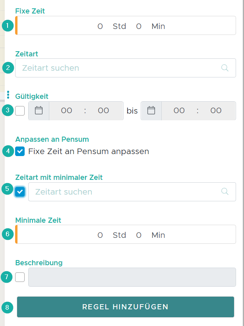Open the start date calendar picker

pyautogui.click(x=39, y=110)
